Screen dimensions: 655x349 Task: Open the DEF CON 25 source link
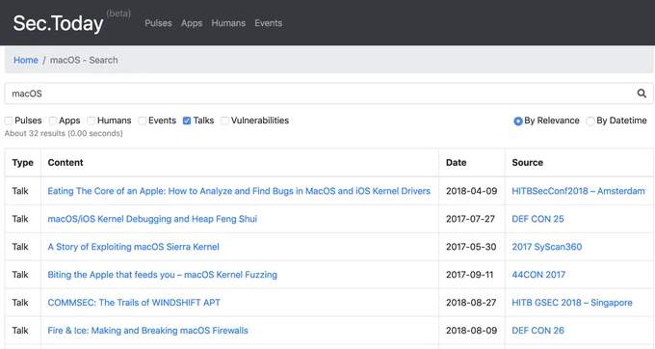(x=537, y=219)
